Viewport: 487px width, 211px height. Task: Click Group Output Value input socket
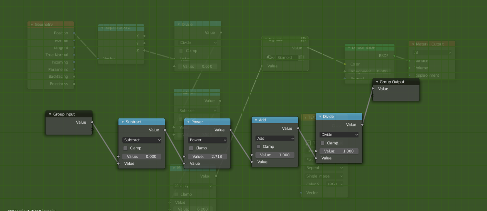(373, 89)
